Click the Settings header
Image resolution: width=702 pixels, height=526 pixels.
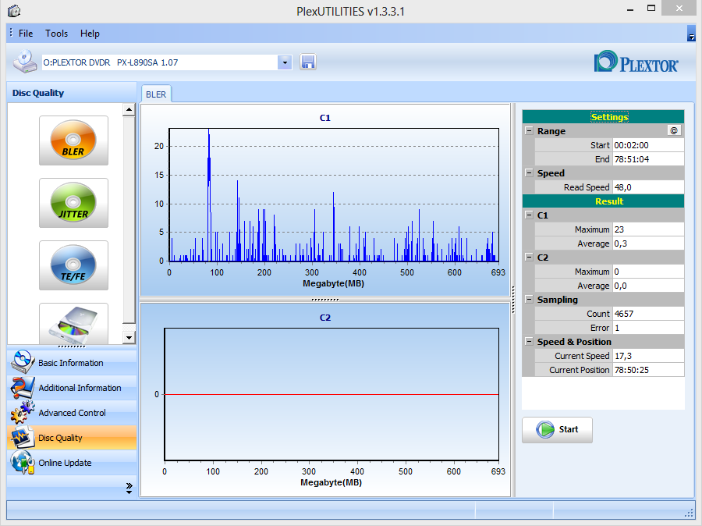(603, 117)
